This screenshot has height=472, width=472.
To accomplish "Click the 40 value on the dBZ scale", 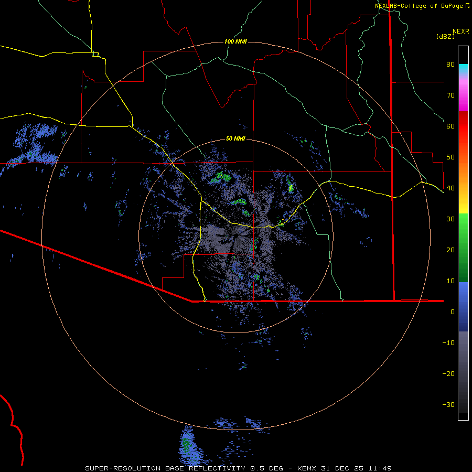I will (450, 188).
